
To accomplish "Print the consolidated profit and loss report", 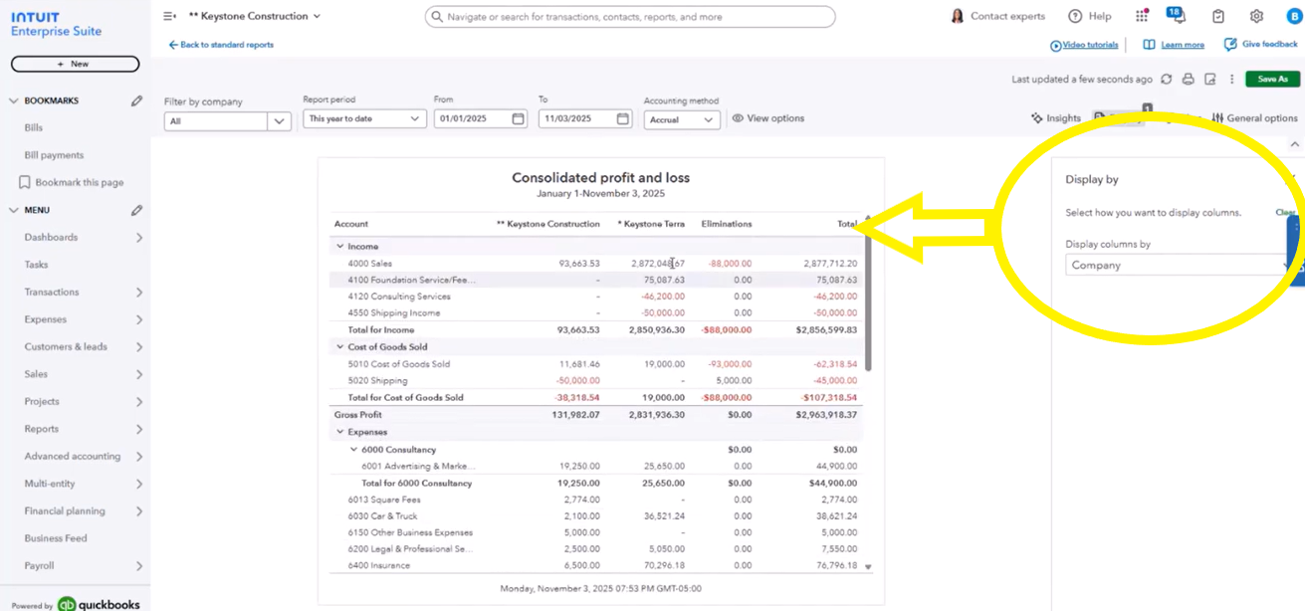I will pos(1189,80).
